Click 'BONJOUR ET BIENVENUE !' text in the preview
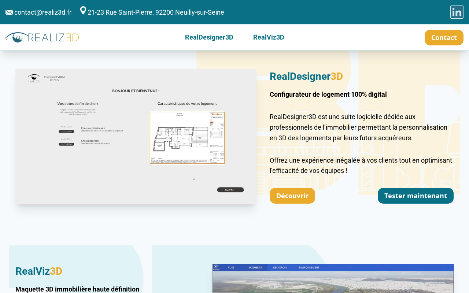The image size is (469, 293). click(x=136, y=91)
